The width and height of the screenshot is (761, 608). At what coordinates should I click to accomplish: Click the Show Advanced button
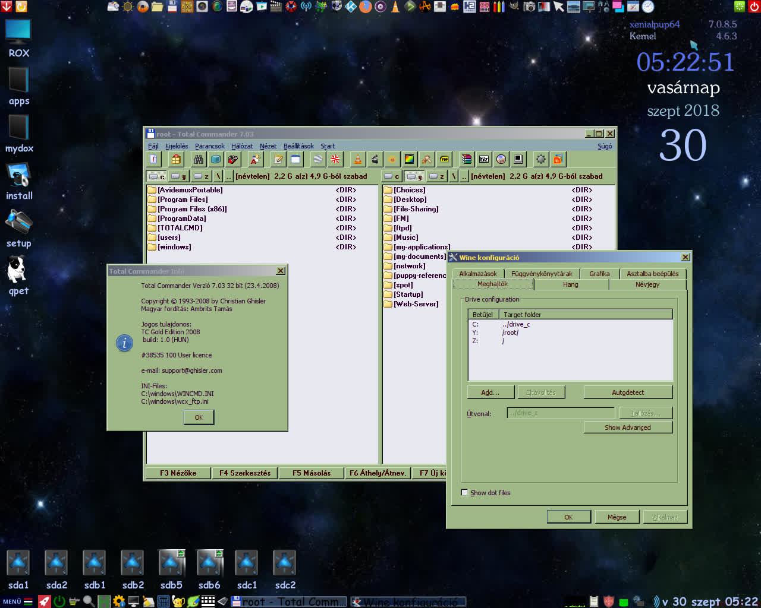(x=628, y=427)
